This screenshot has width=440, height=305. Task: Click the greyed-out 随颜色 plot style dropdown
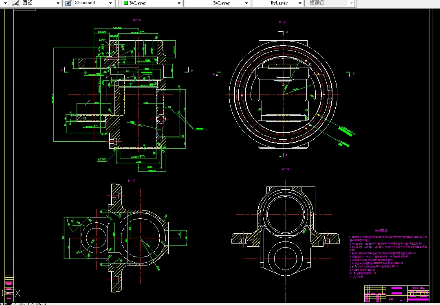tap(330, 3)
